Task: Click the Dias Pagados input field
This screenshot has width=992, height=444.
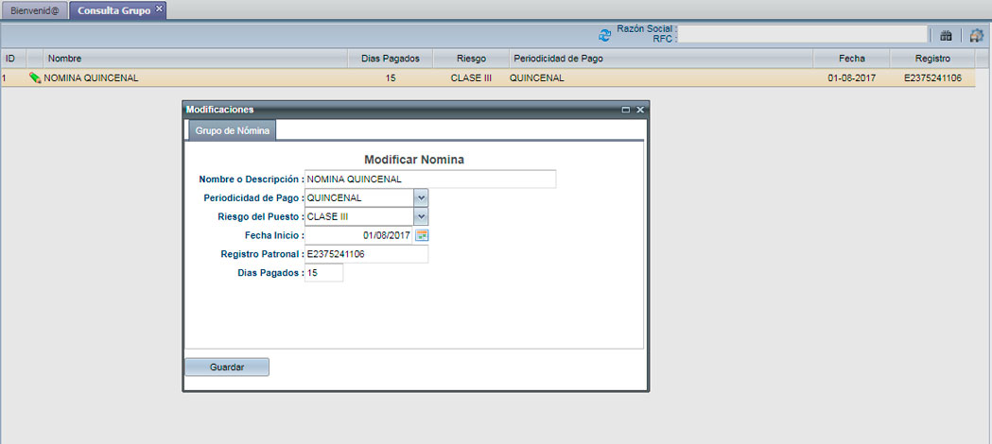Action: (x=323, y=273)
